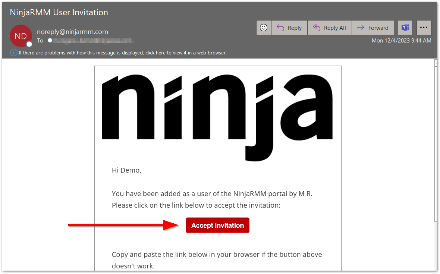Click the Forward arrow icon

pos(361,28)
